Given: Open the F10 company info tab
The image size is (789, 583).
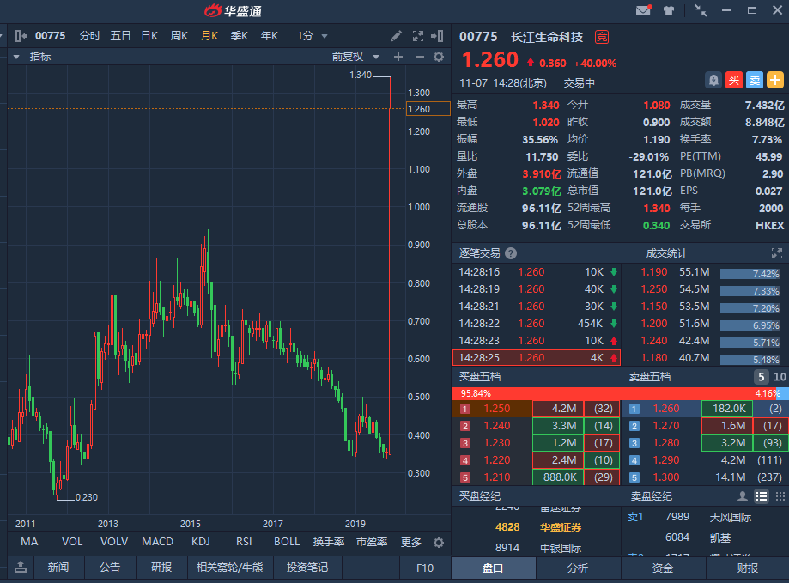Looking at the screenshot, I should coord(425,568).
